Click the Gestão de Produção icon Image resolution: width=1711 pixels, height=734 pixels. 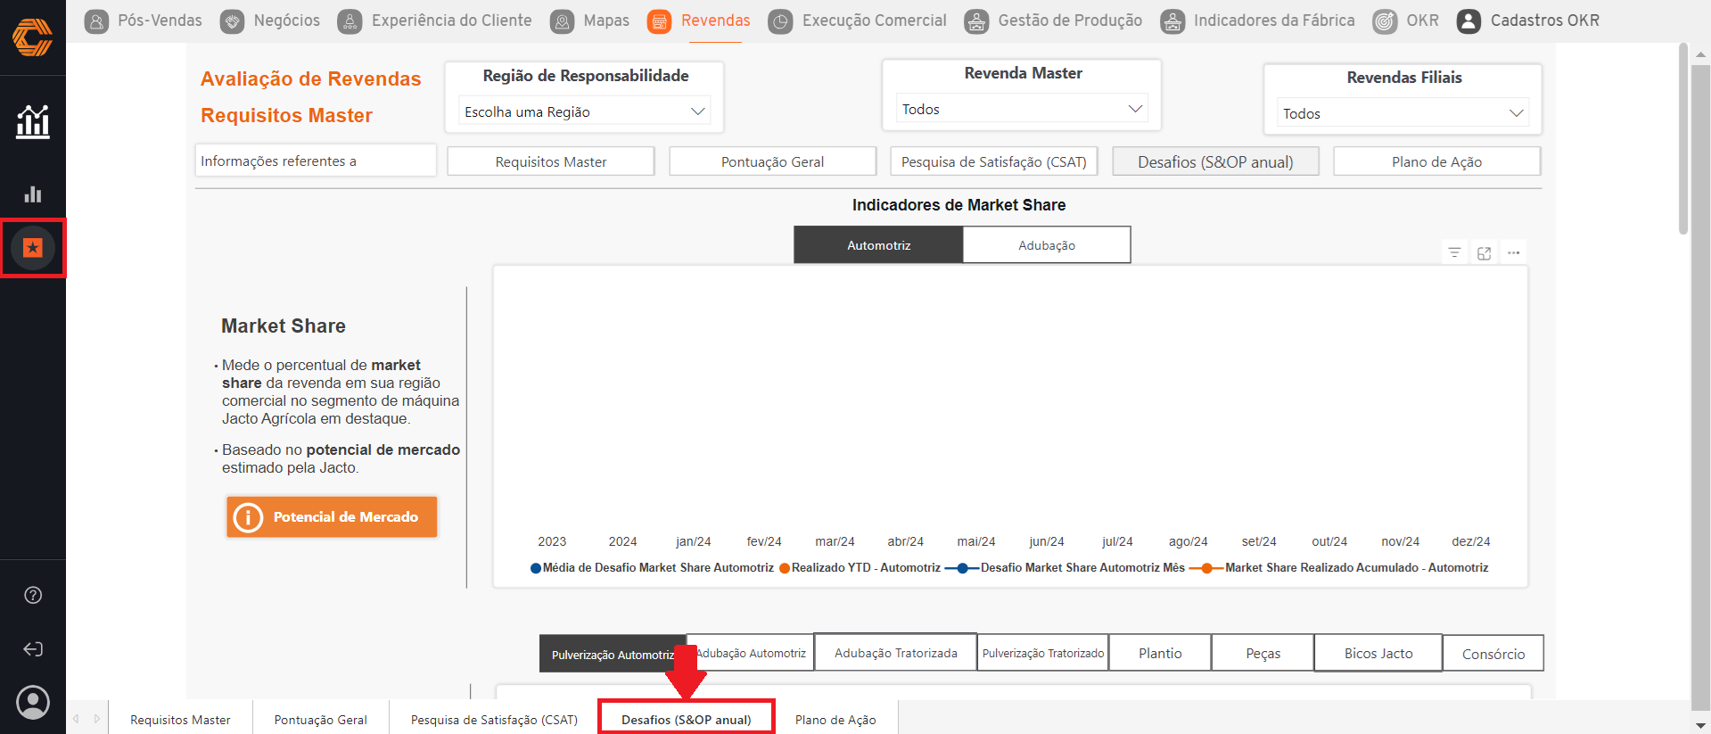pos(977,21)
